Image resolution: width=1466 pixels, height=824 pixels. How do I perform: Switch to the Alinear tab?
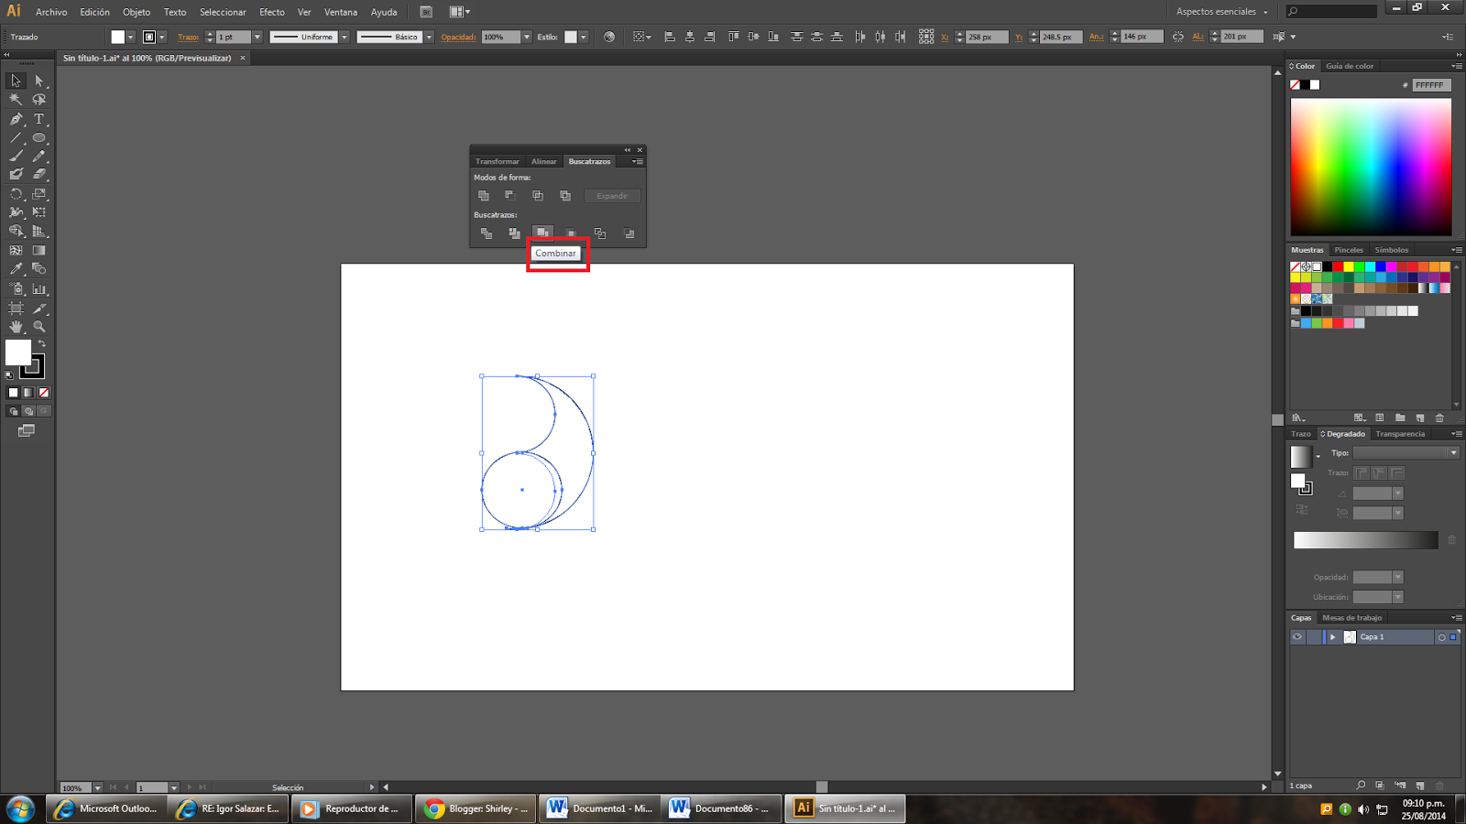click(544, 161)
